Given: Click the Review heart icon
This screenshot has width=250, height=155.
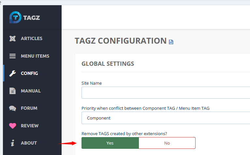Looking at the screenshot, I should (x=13, y=126).
